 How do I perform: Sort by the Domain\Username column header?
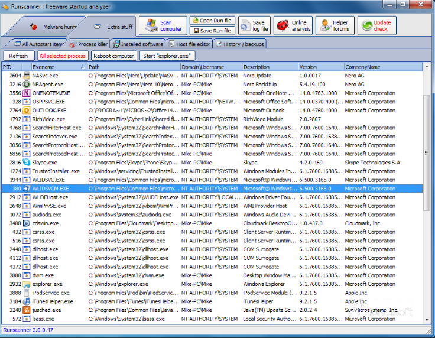[x=211, y=67]
